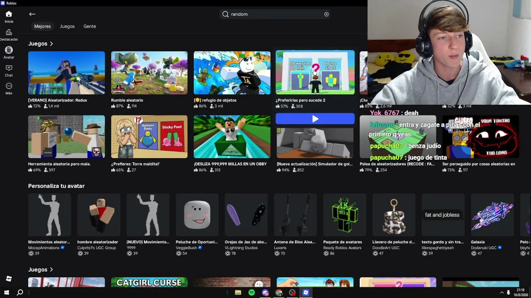Image resolution: width=531 pixels, height=298 pixels.
Task: Open creator 'VLightning Studios' link
Action: pos(241,248)
